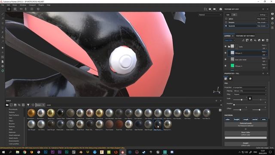
Task: Hide the base color metal layer
Action: pyautogui.click(x=225, y=59)
